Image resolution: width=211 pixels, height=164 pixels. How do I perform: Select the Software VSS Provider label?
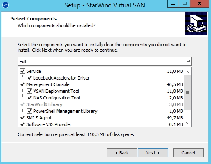(49, 124)
